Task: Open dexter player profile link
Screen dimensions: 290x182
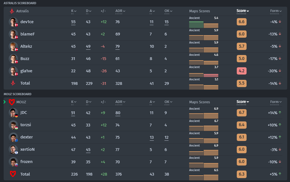Action: [x=27, y=137]
